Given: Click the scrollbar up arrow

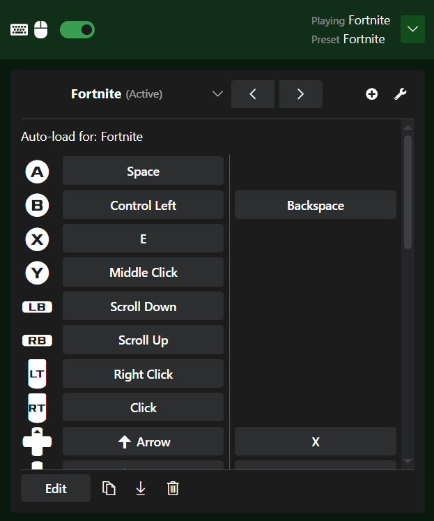Looking at the screenshot, I should pos(408,128).
